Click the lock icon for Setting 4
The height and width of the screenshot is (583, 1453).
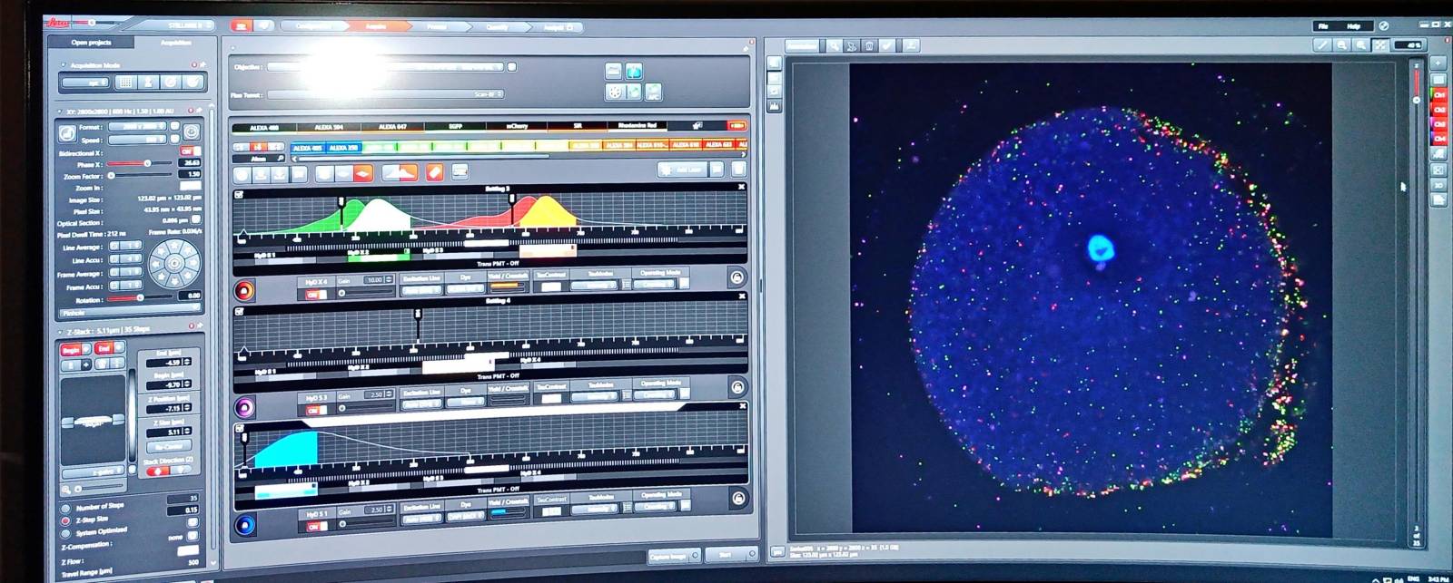[737, 387]
